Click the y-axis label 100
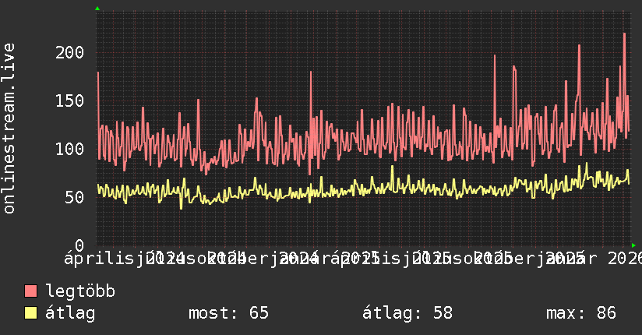 69,149
